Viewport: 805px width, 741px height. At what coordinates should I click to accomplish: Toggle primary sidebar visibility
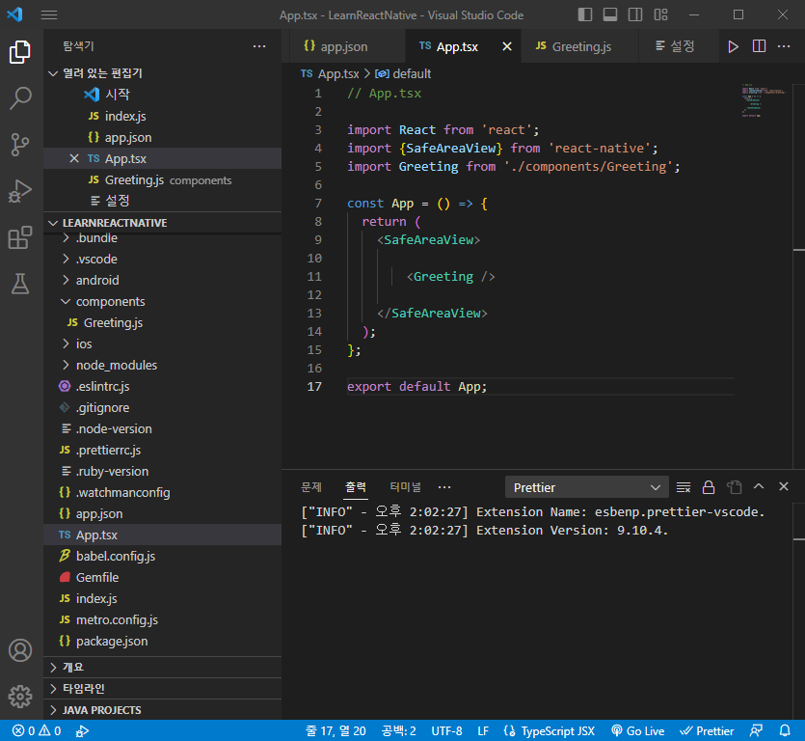[x=585, y=14]
